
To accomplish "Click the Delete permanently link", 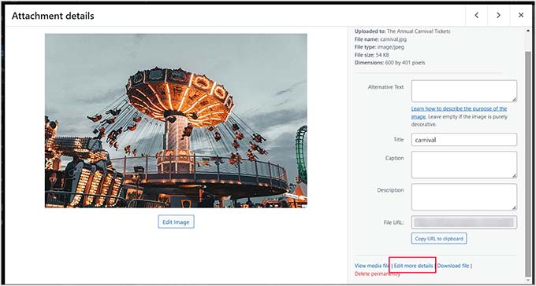I will (378, 273).
